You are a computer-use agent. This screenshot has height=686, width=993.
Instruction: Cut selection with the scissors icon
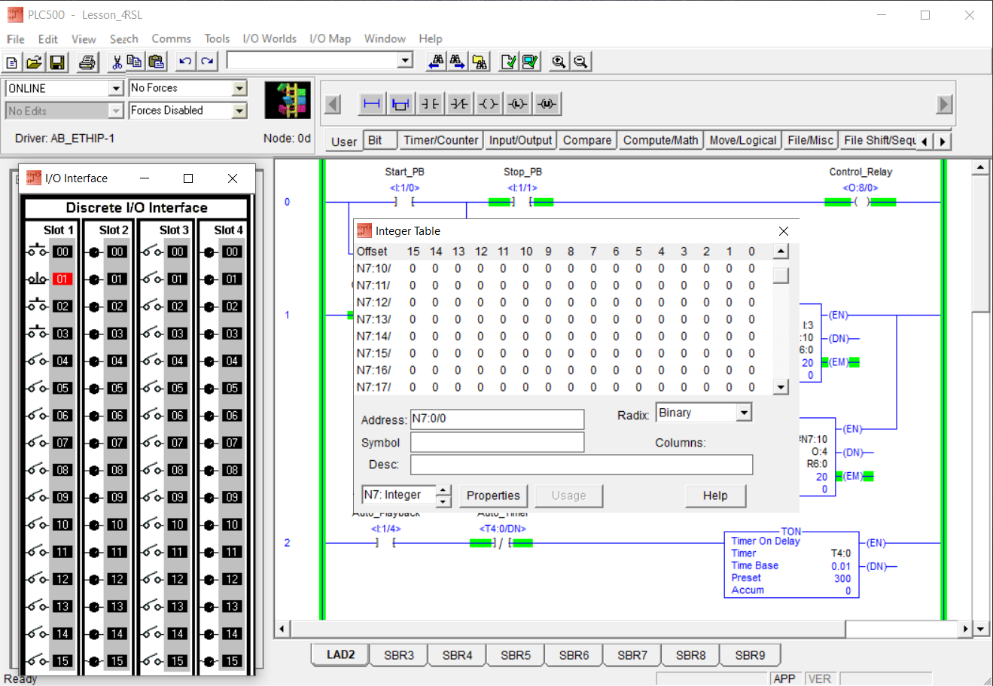click(x=117, y=62)
